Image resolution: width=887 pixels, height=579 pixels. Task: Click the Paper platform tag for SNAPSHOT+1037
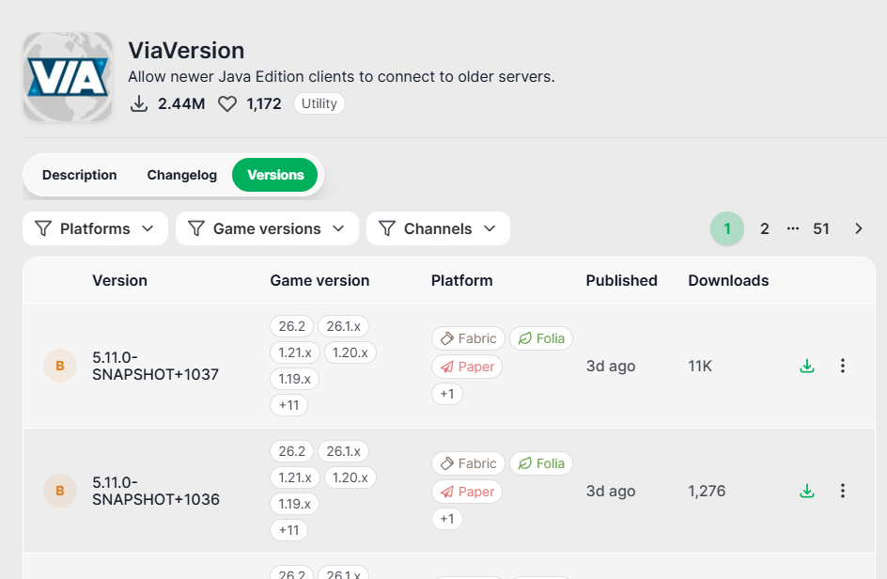pyautogui.click(x=467, y=367)
